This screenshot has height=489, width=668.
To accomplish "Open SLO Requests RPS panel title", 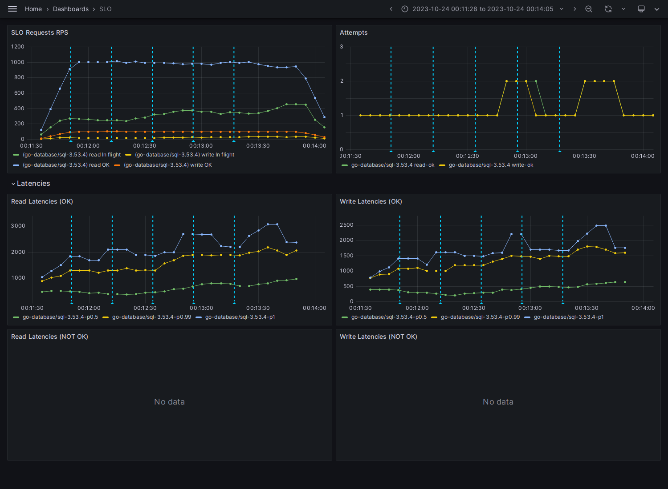I will tap(40, 32).
